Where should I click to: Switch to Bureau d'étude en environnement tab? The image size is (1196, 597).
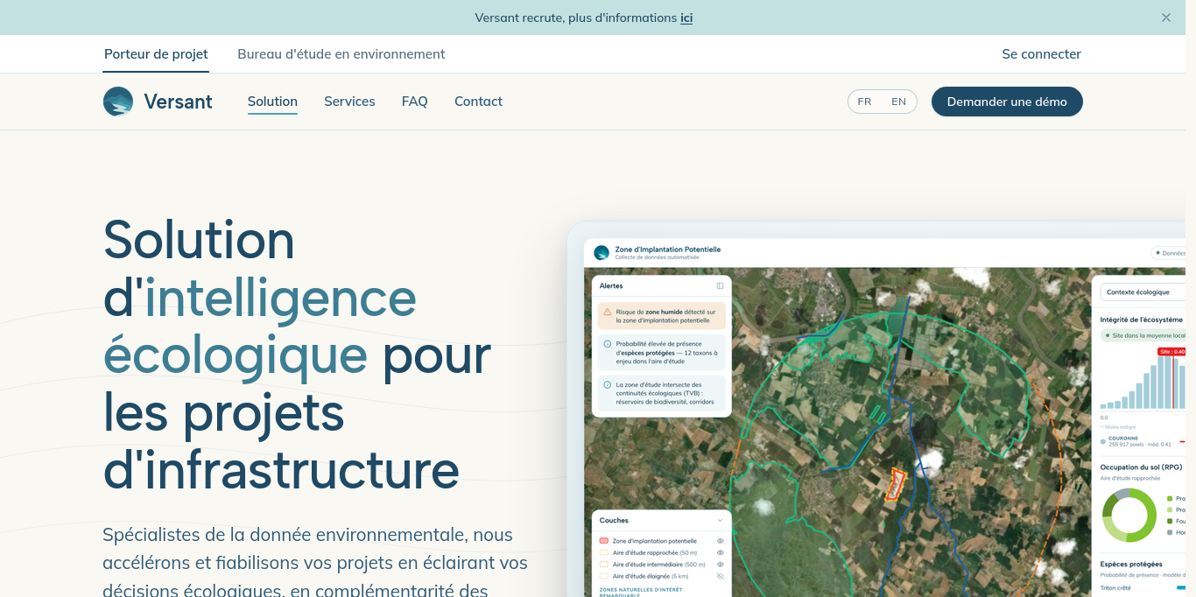click(341, 54)
